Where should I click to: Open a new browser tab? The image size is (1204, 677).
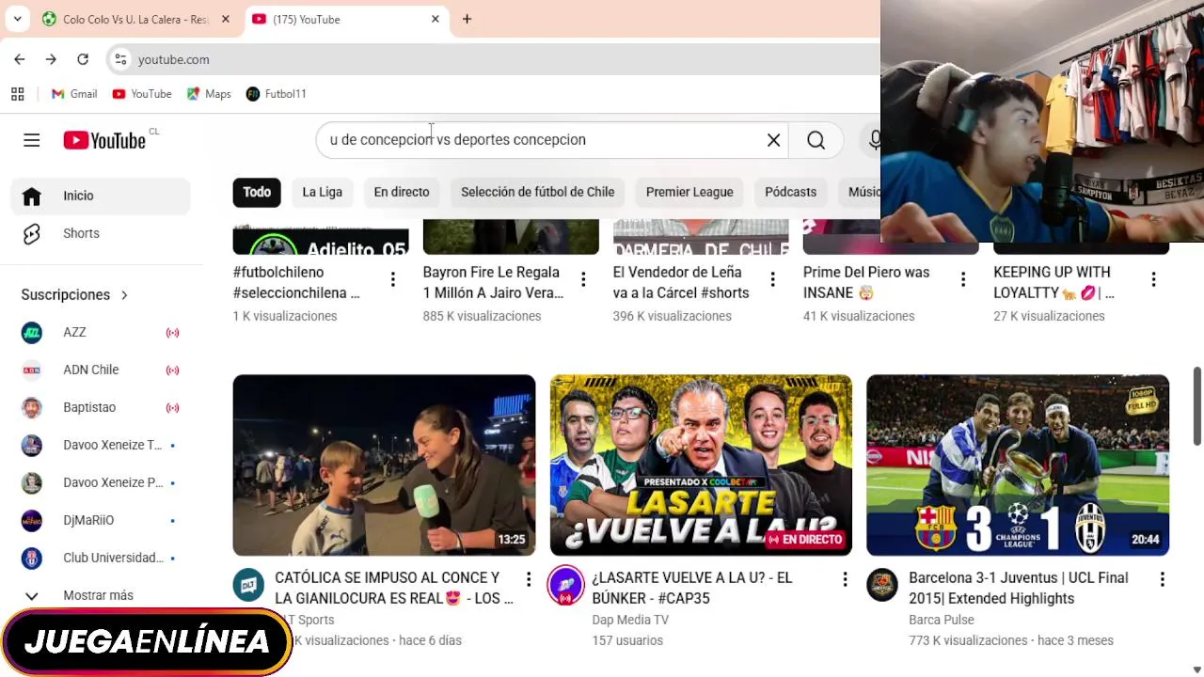pyautogui.click(x=467, y=19)
